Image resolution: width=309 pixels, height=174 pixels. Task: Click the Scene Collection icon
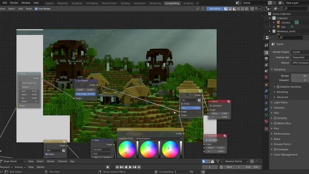coord(269,14)
